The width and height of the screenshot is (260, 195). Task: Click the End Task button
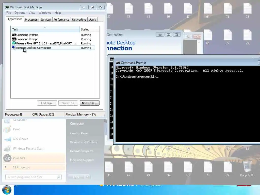[47, 103]
